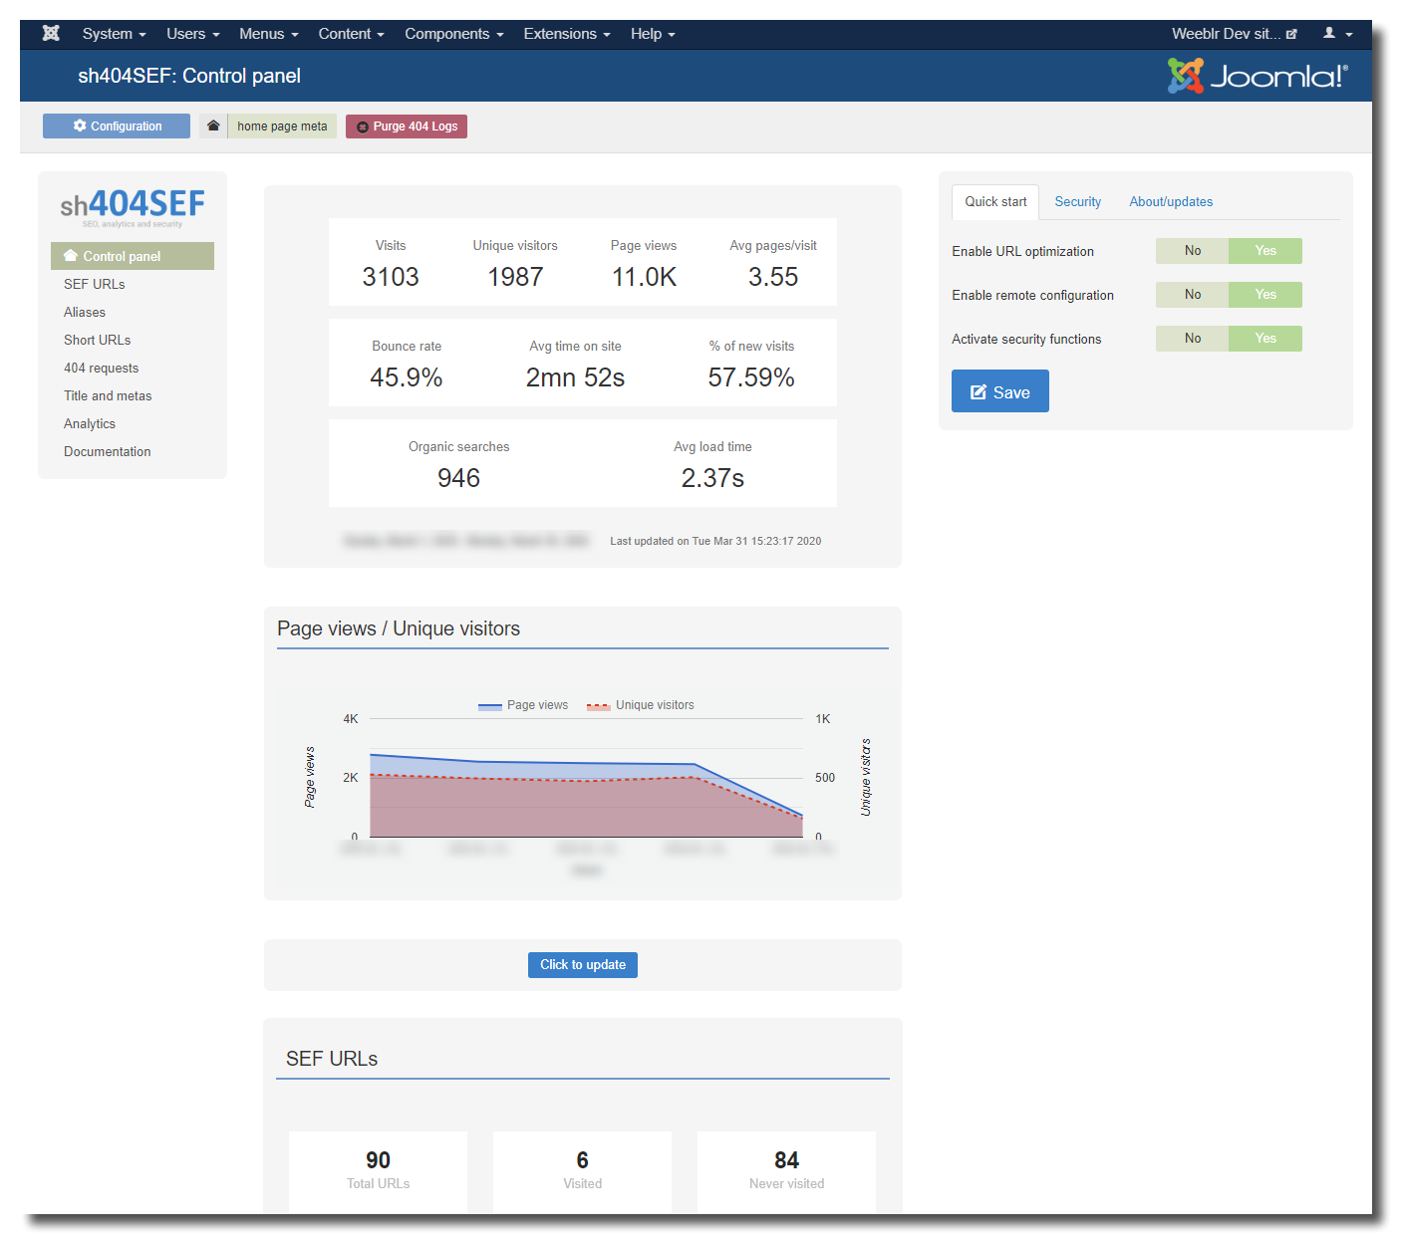Expand the Help dropdown menu
Image resolution: width=1402 pixels, height=1244 pixels.
653,33
